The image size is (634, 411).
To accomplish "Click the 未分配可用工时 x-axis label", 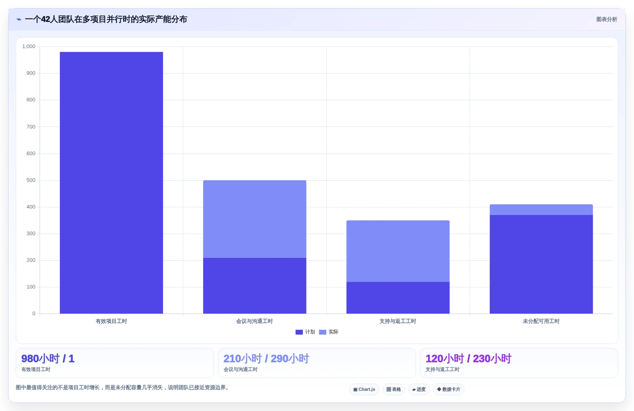I will (x=542, y=321).
